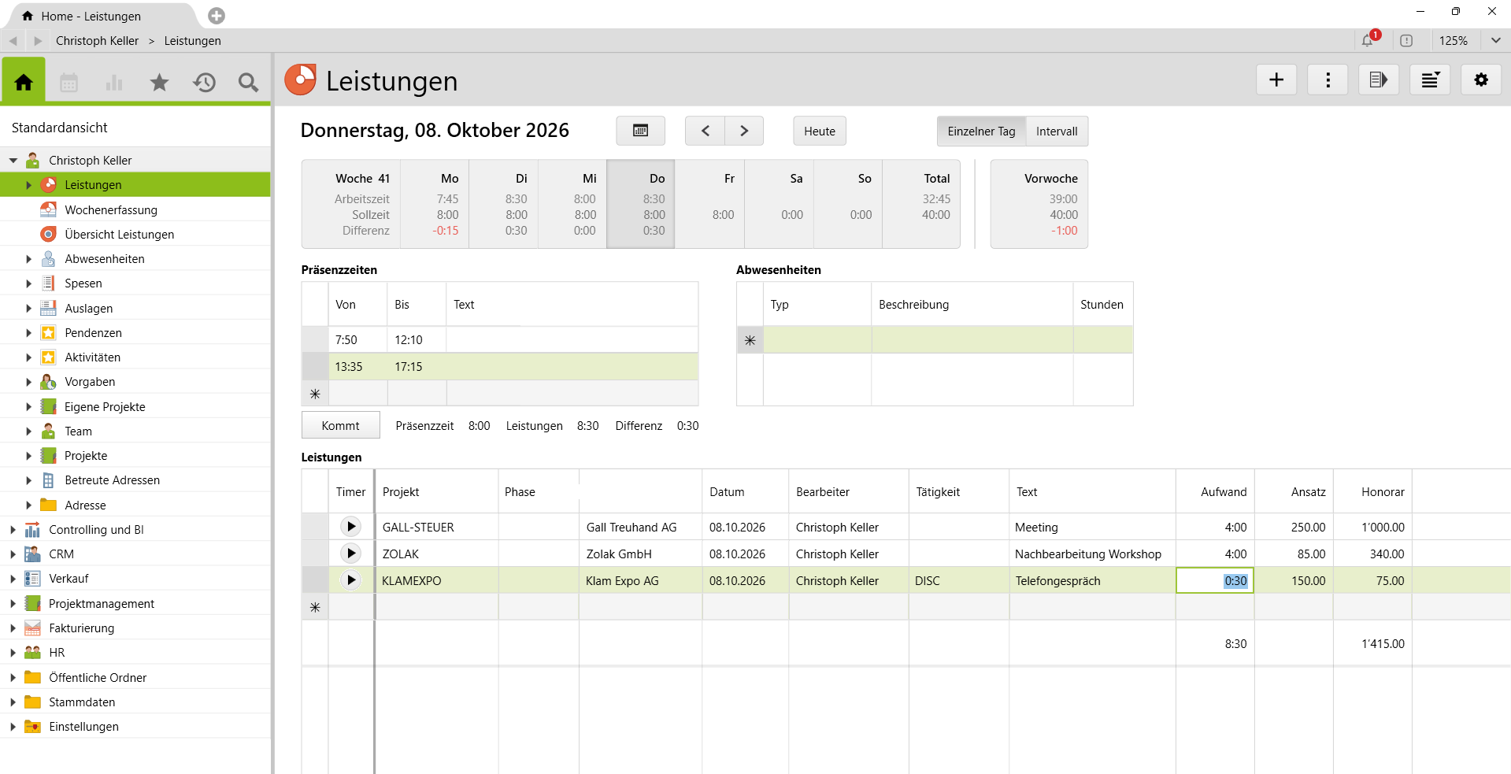The height and width of the screenshot is (774, 1511).
Task: Open the list layout options button
Action: tap(1430, 80)
